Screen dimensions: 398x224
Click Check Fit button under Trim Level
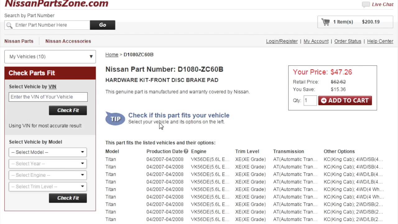(x=68, y=198)
